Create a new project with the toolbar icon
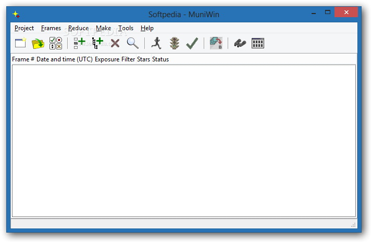 click(20, 43)
